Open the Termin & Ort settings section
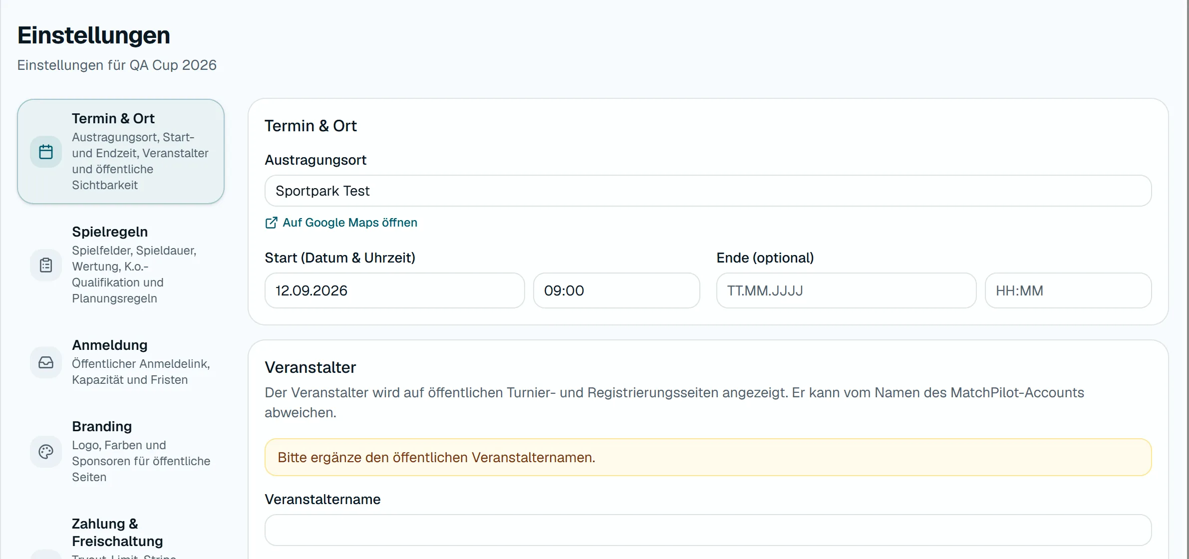 tap(121, 151)
